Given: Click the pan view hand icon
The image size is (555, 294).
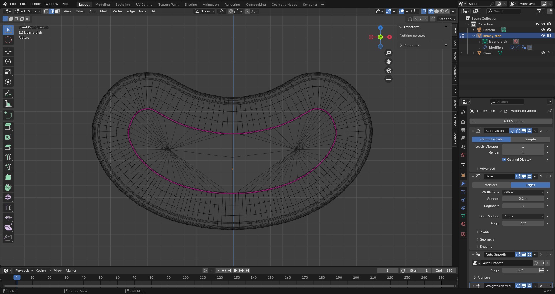Looking at the screenshot, I should (388, 62).
